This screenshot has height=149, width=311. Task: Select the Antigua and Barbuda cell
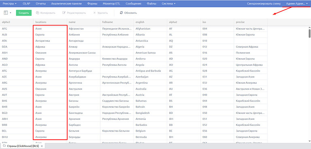pos(150,71)
